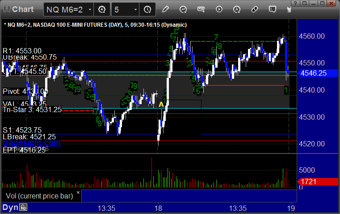This screenshot has width=340, height=214.
Task: Toggle the lock icon beside Dyn
Action: pos(23,207)
